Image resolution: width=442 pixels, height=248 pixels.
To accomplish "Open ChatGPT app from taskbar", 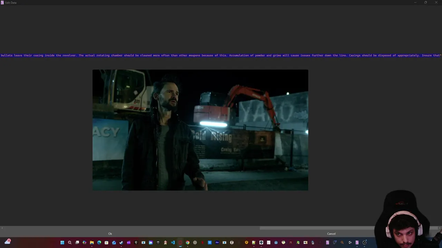I will [x=195, y=242].
